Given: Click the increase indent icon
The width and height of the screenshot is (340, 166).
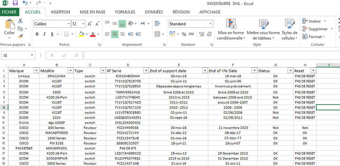Looking at the screenshot, I should [138, 34].
